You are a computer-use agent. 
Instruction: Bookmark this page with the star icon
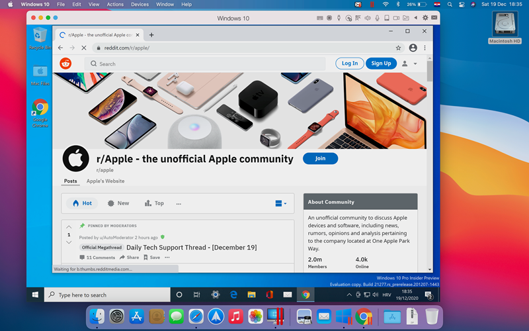click(x=398, y=48)
